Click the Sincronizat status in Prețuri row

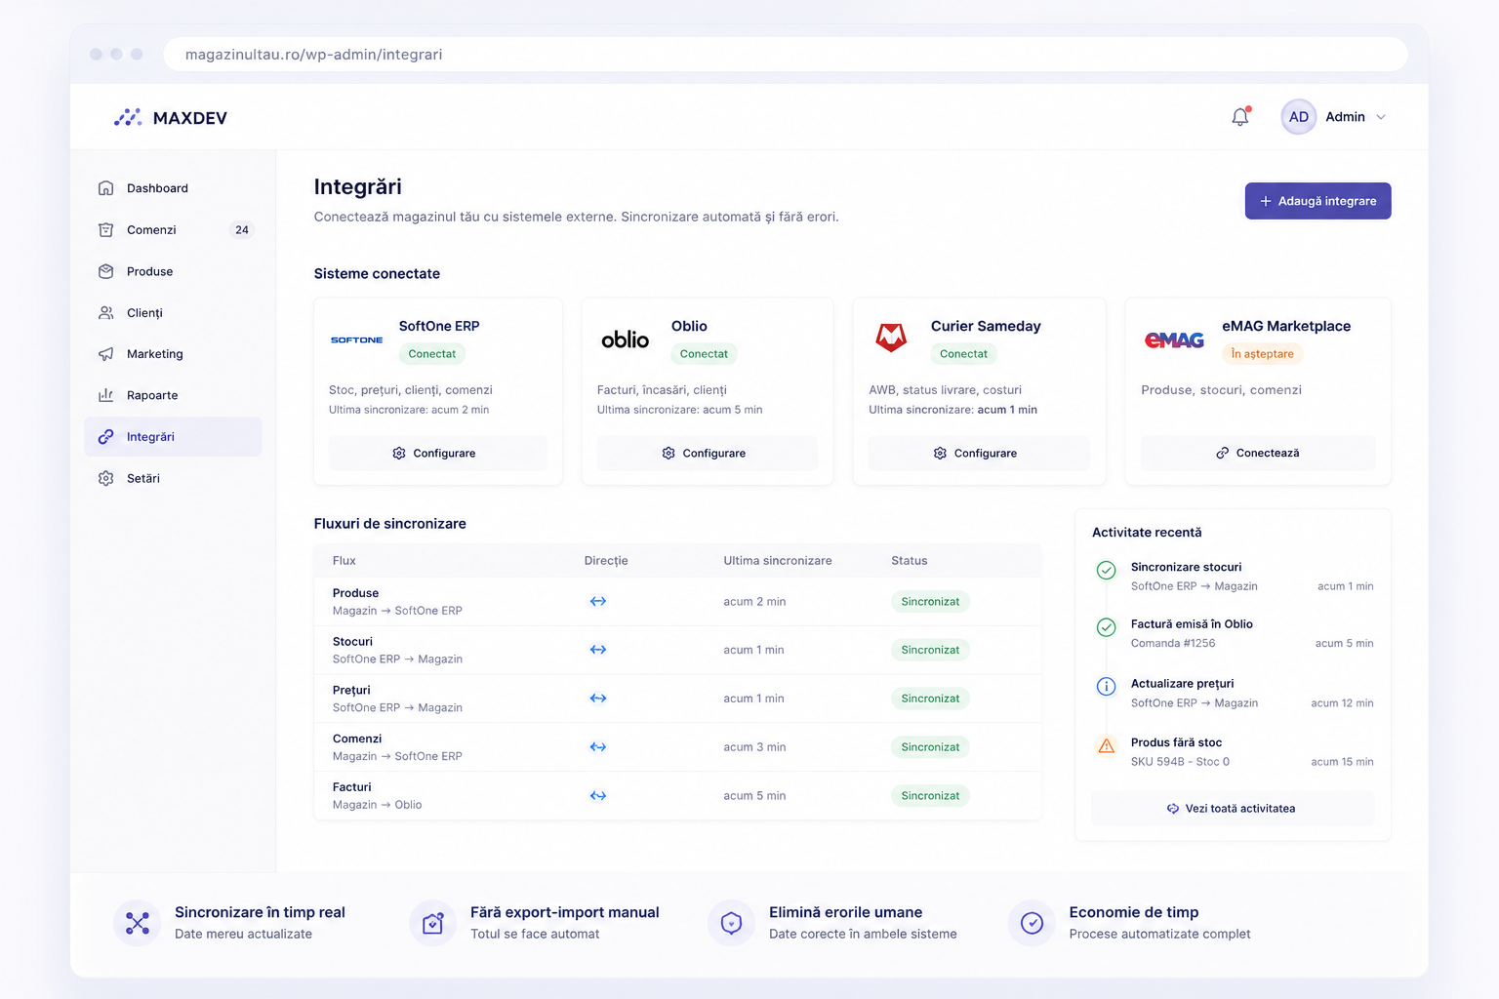930,699
